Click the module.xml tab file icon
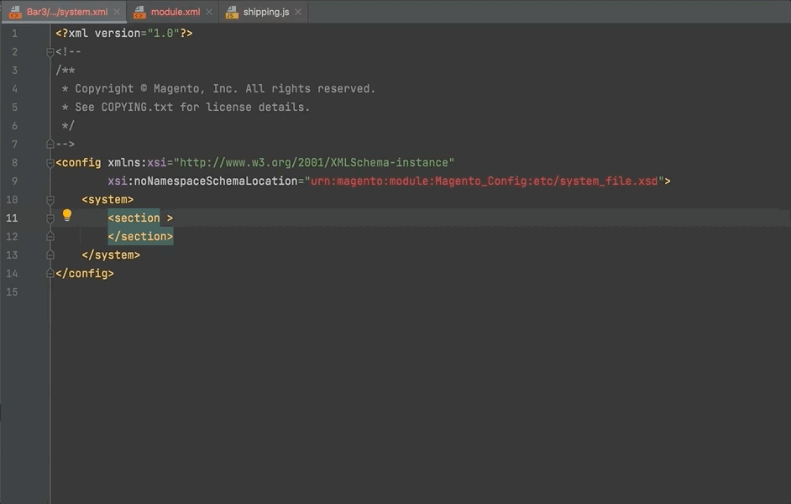 (x=139, y=13)
